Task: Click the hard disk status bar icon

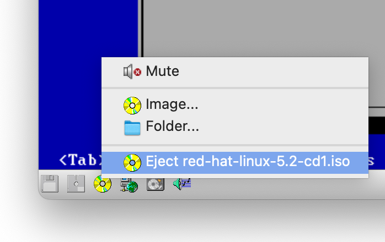Action: coord(156,185)
